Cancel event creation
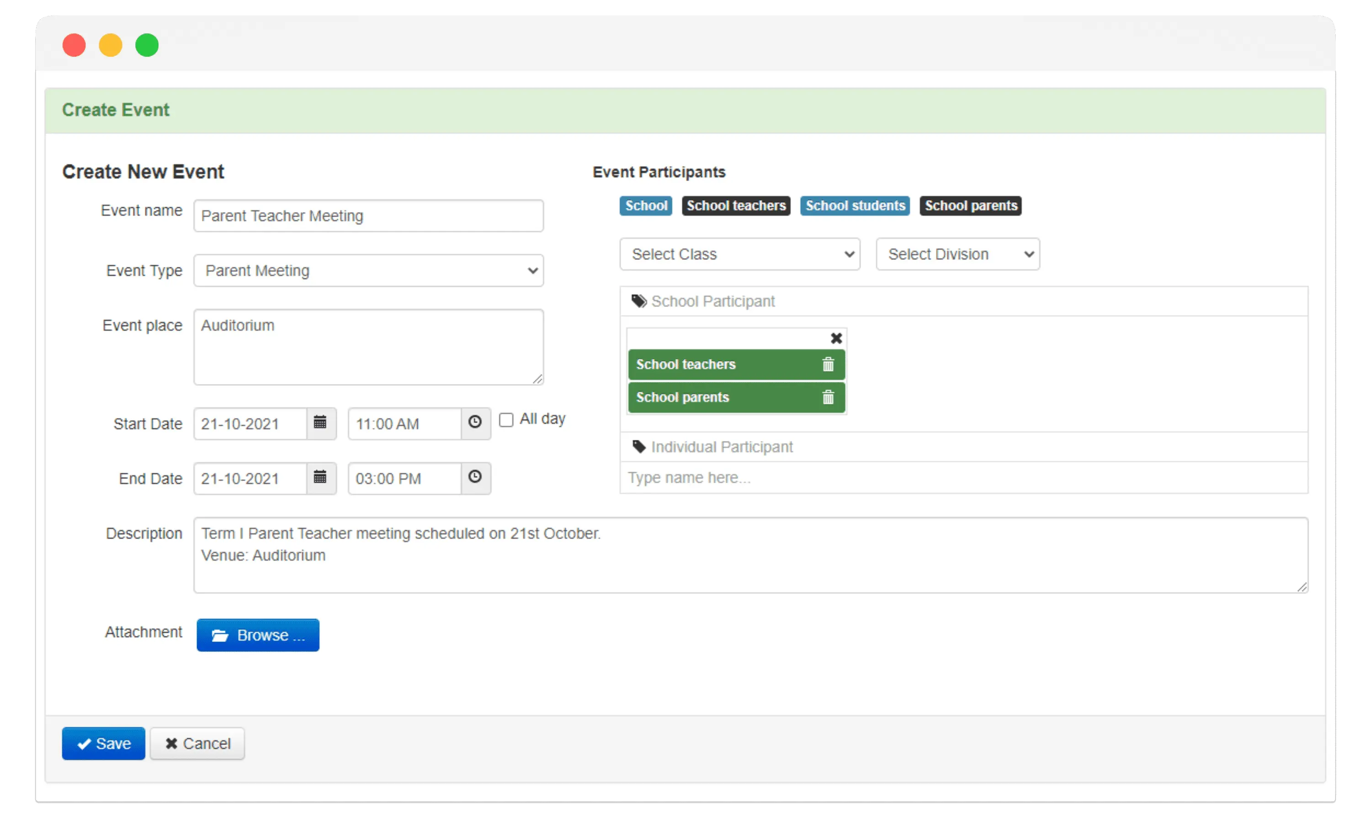 pos(197,743)
